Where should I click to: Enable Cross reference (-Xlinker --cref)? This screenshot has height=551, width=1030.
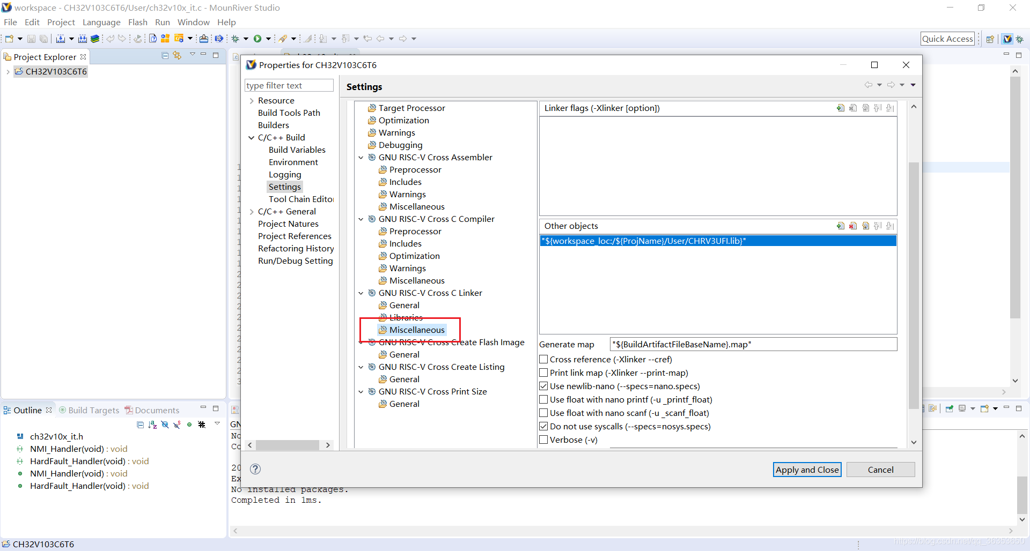[x=543, y=359]
